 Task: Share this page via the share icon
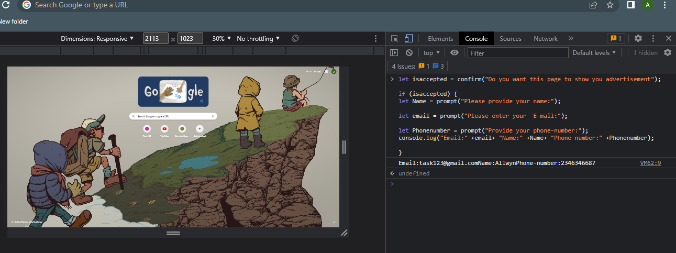coord(593,5)
